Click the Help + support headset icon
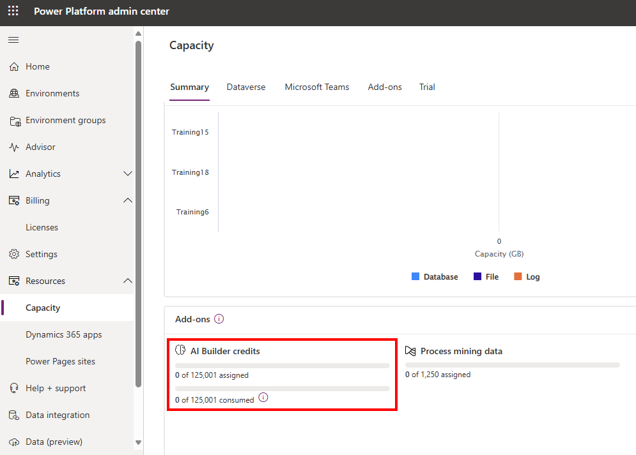Screen dimensions: 636x455 14,388
